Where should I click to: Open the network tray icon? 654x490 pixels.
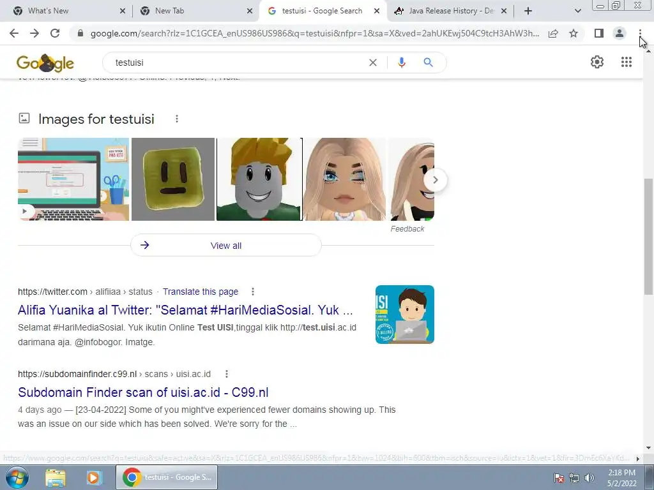(x=574, y=478)
